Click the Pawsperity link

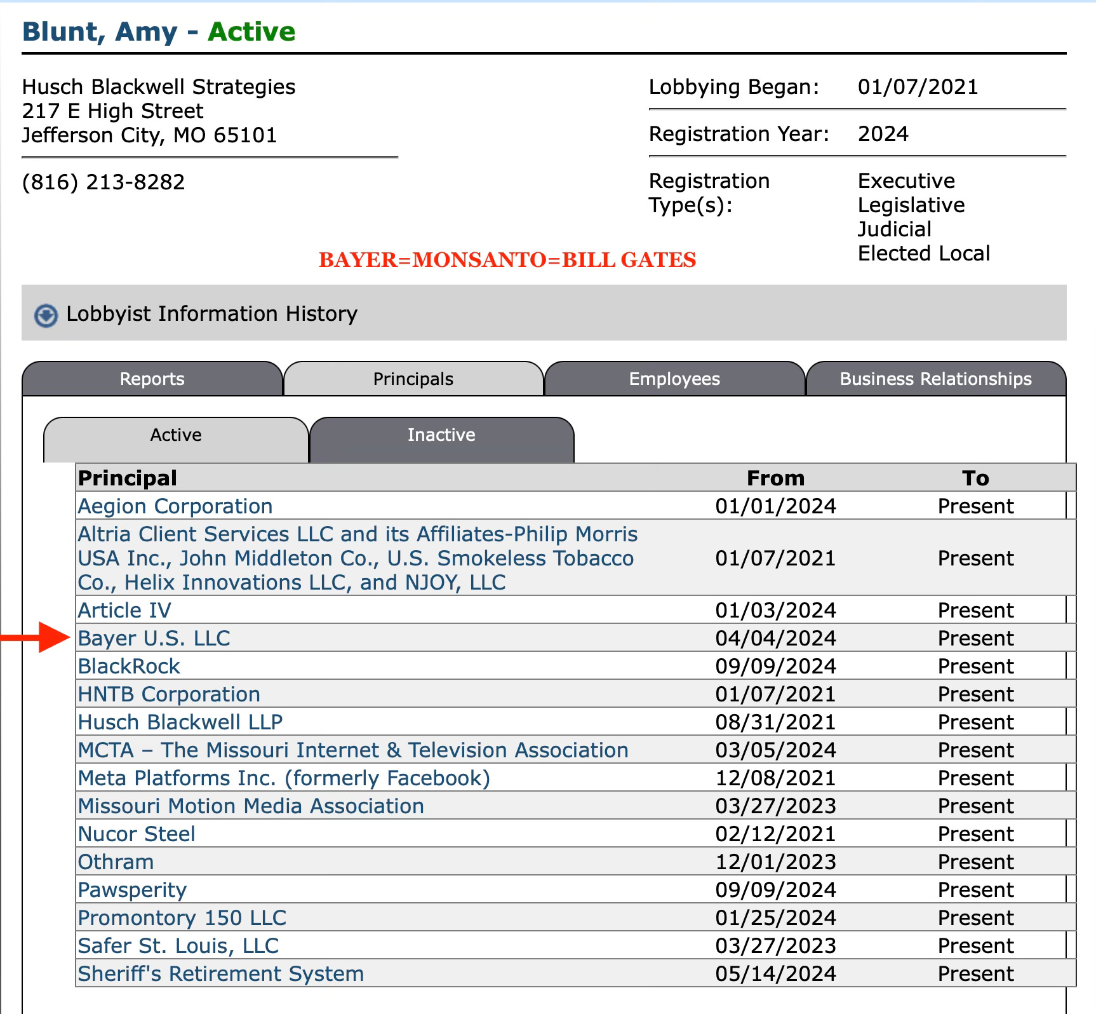point(132,890)
